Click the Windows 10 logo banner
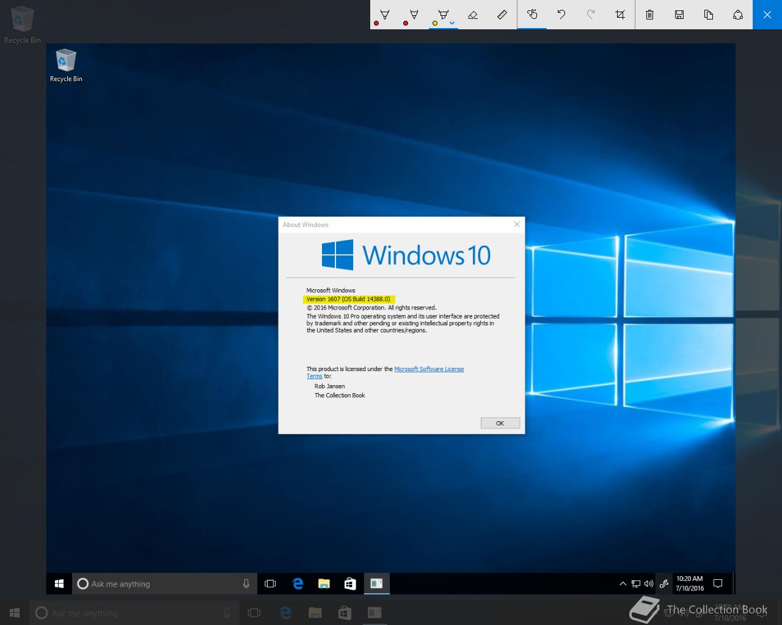This screenshot has height=625, width=782. (406, 255)
